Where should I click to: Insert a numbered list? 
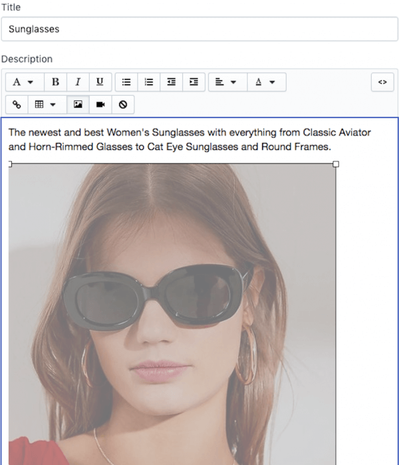coord(149,82)
